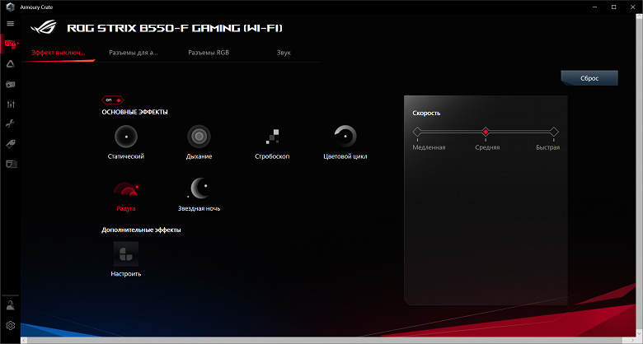Viewport: 643px width, 344px height.
Task: Open the deals tag icon in sidebar
Action: click(11, 144)
